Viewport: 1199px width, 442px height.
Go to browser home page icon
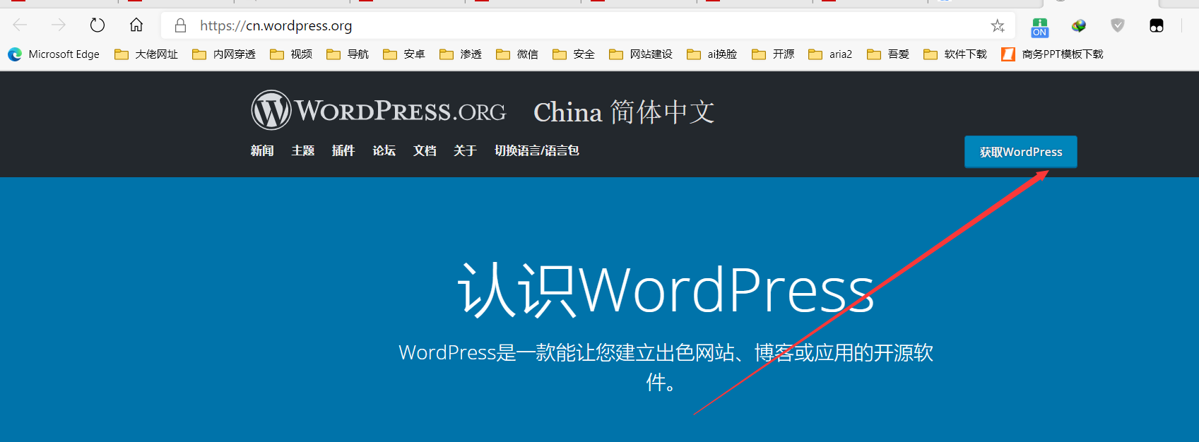(x=136, y=25)
